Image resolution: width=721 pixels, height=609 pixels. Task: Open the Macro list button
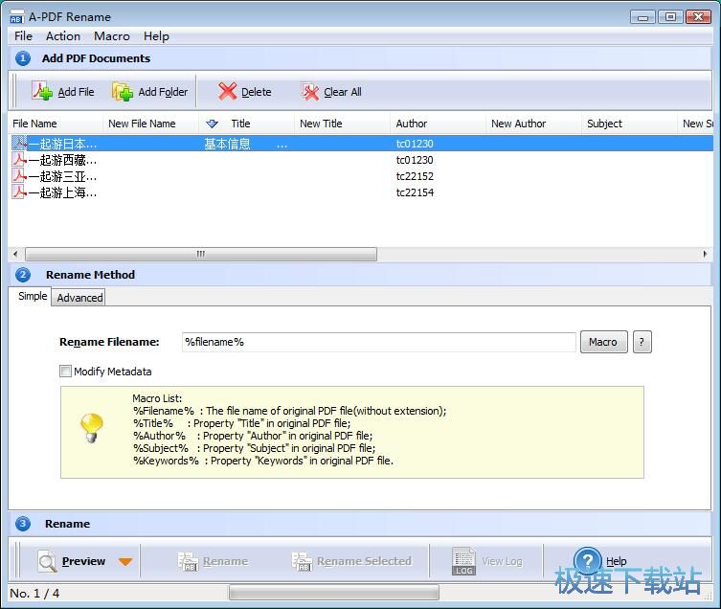pos(602,342)
